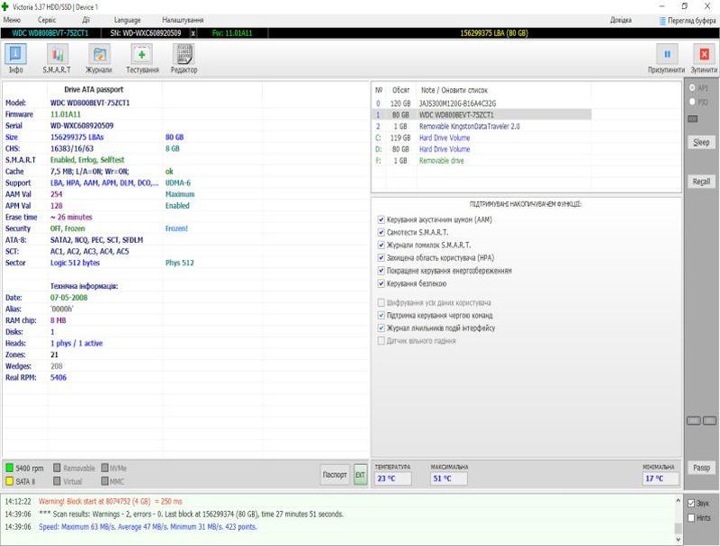Open the Довідка help menu

point(620,20)
